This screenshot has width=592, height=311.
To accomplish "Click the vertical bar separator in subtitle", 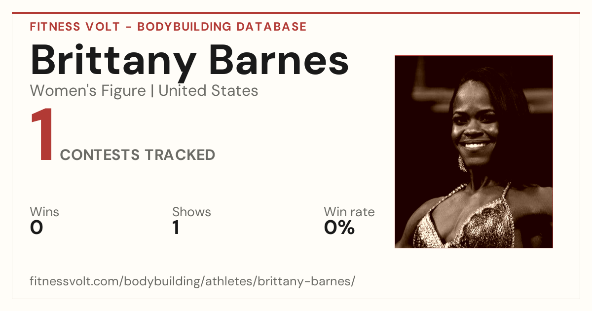I will tap(152, 91).
